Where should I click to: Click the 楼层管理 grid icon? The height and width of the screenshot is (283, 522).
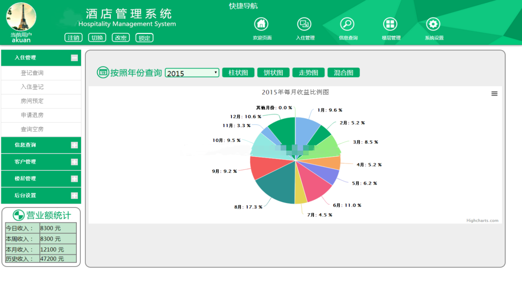[390, 24]
